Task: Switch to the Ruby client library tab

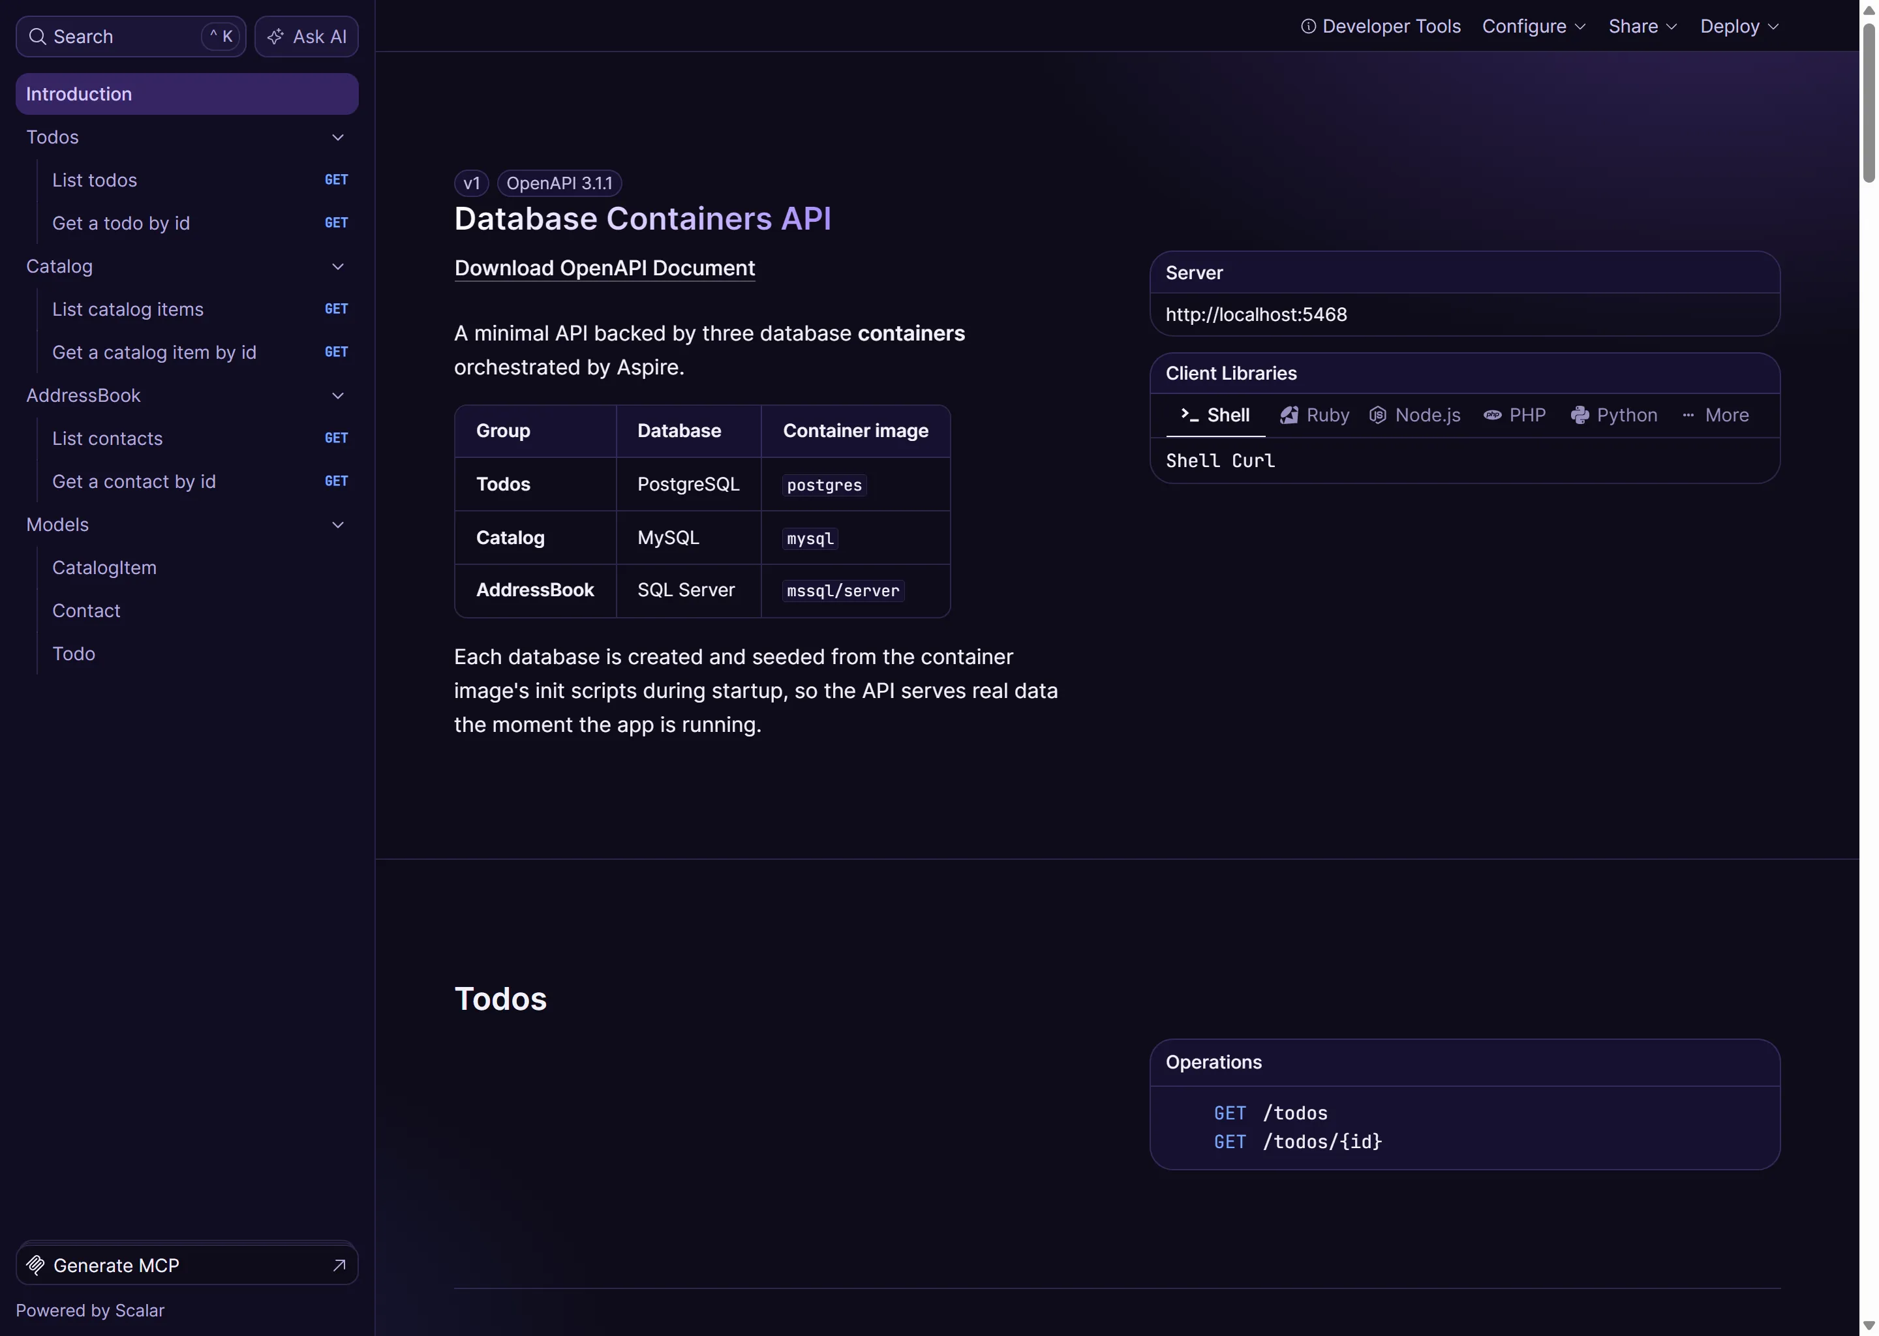Action: point(1315,416)
